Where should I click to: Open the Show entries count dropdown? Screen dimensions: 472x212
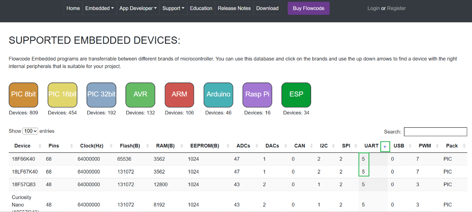tap(30, 131)
